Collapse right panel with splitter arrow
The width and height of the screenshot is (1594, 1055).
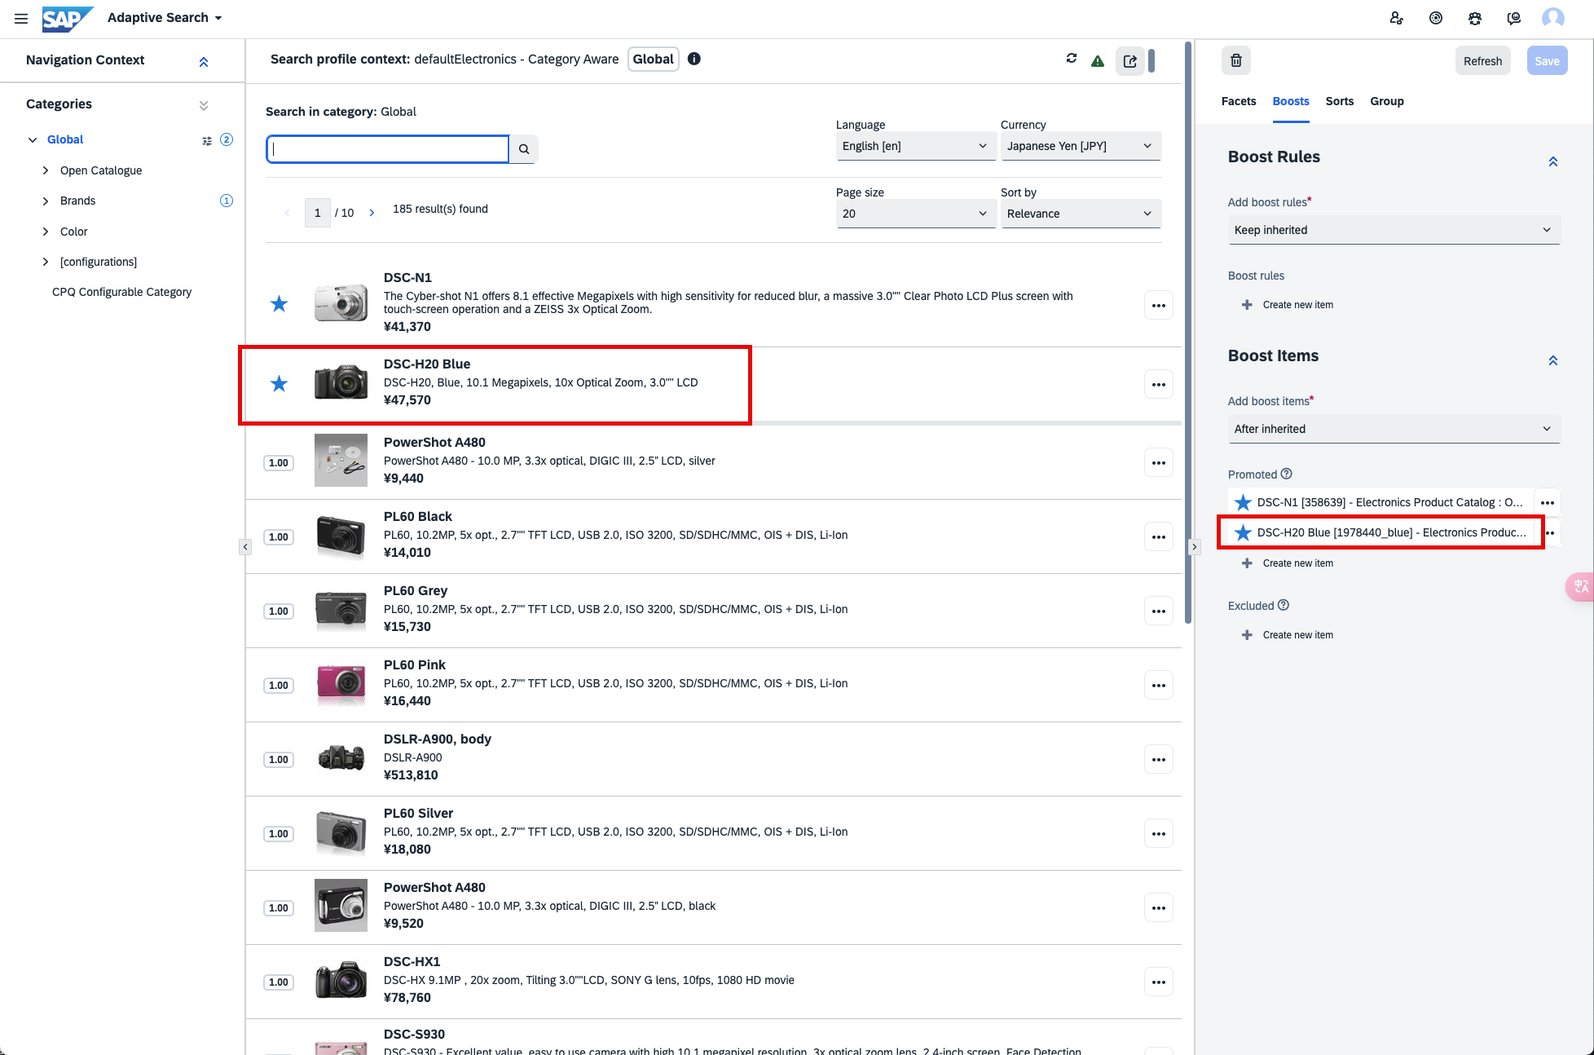click(x=1195, y=547)
